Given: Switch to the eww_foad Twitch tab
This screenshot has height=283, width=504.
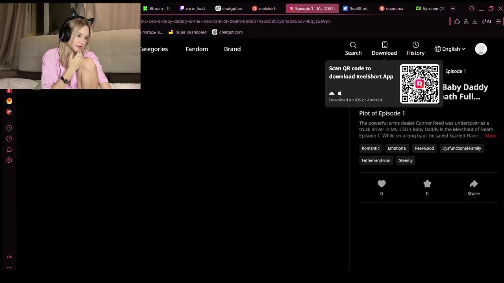Looking at the screenshot, I should [194, 9].
